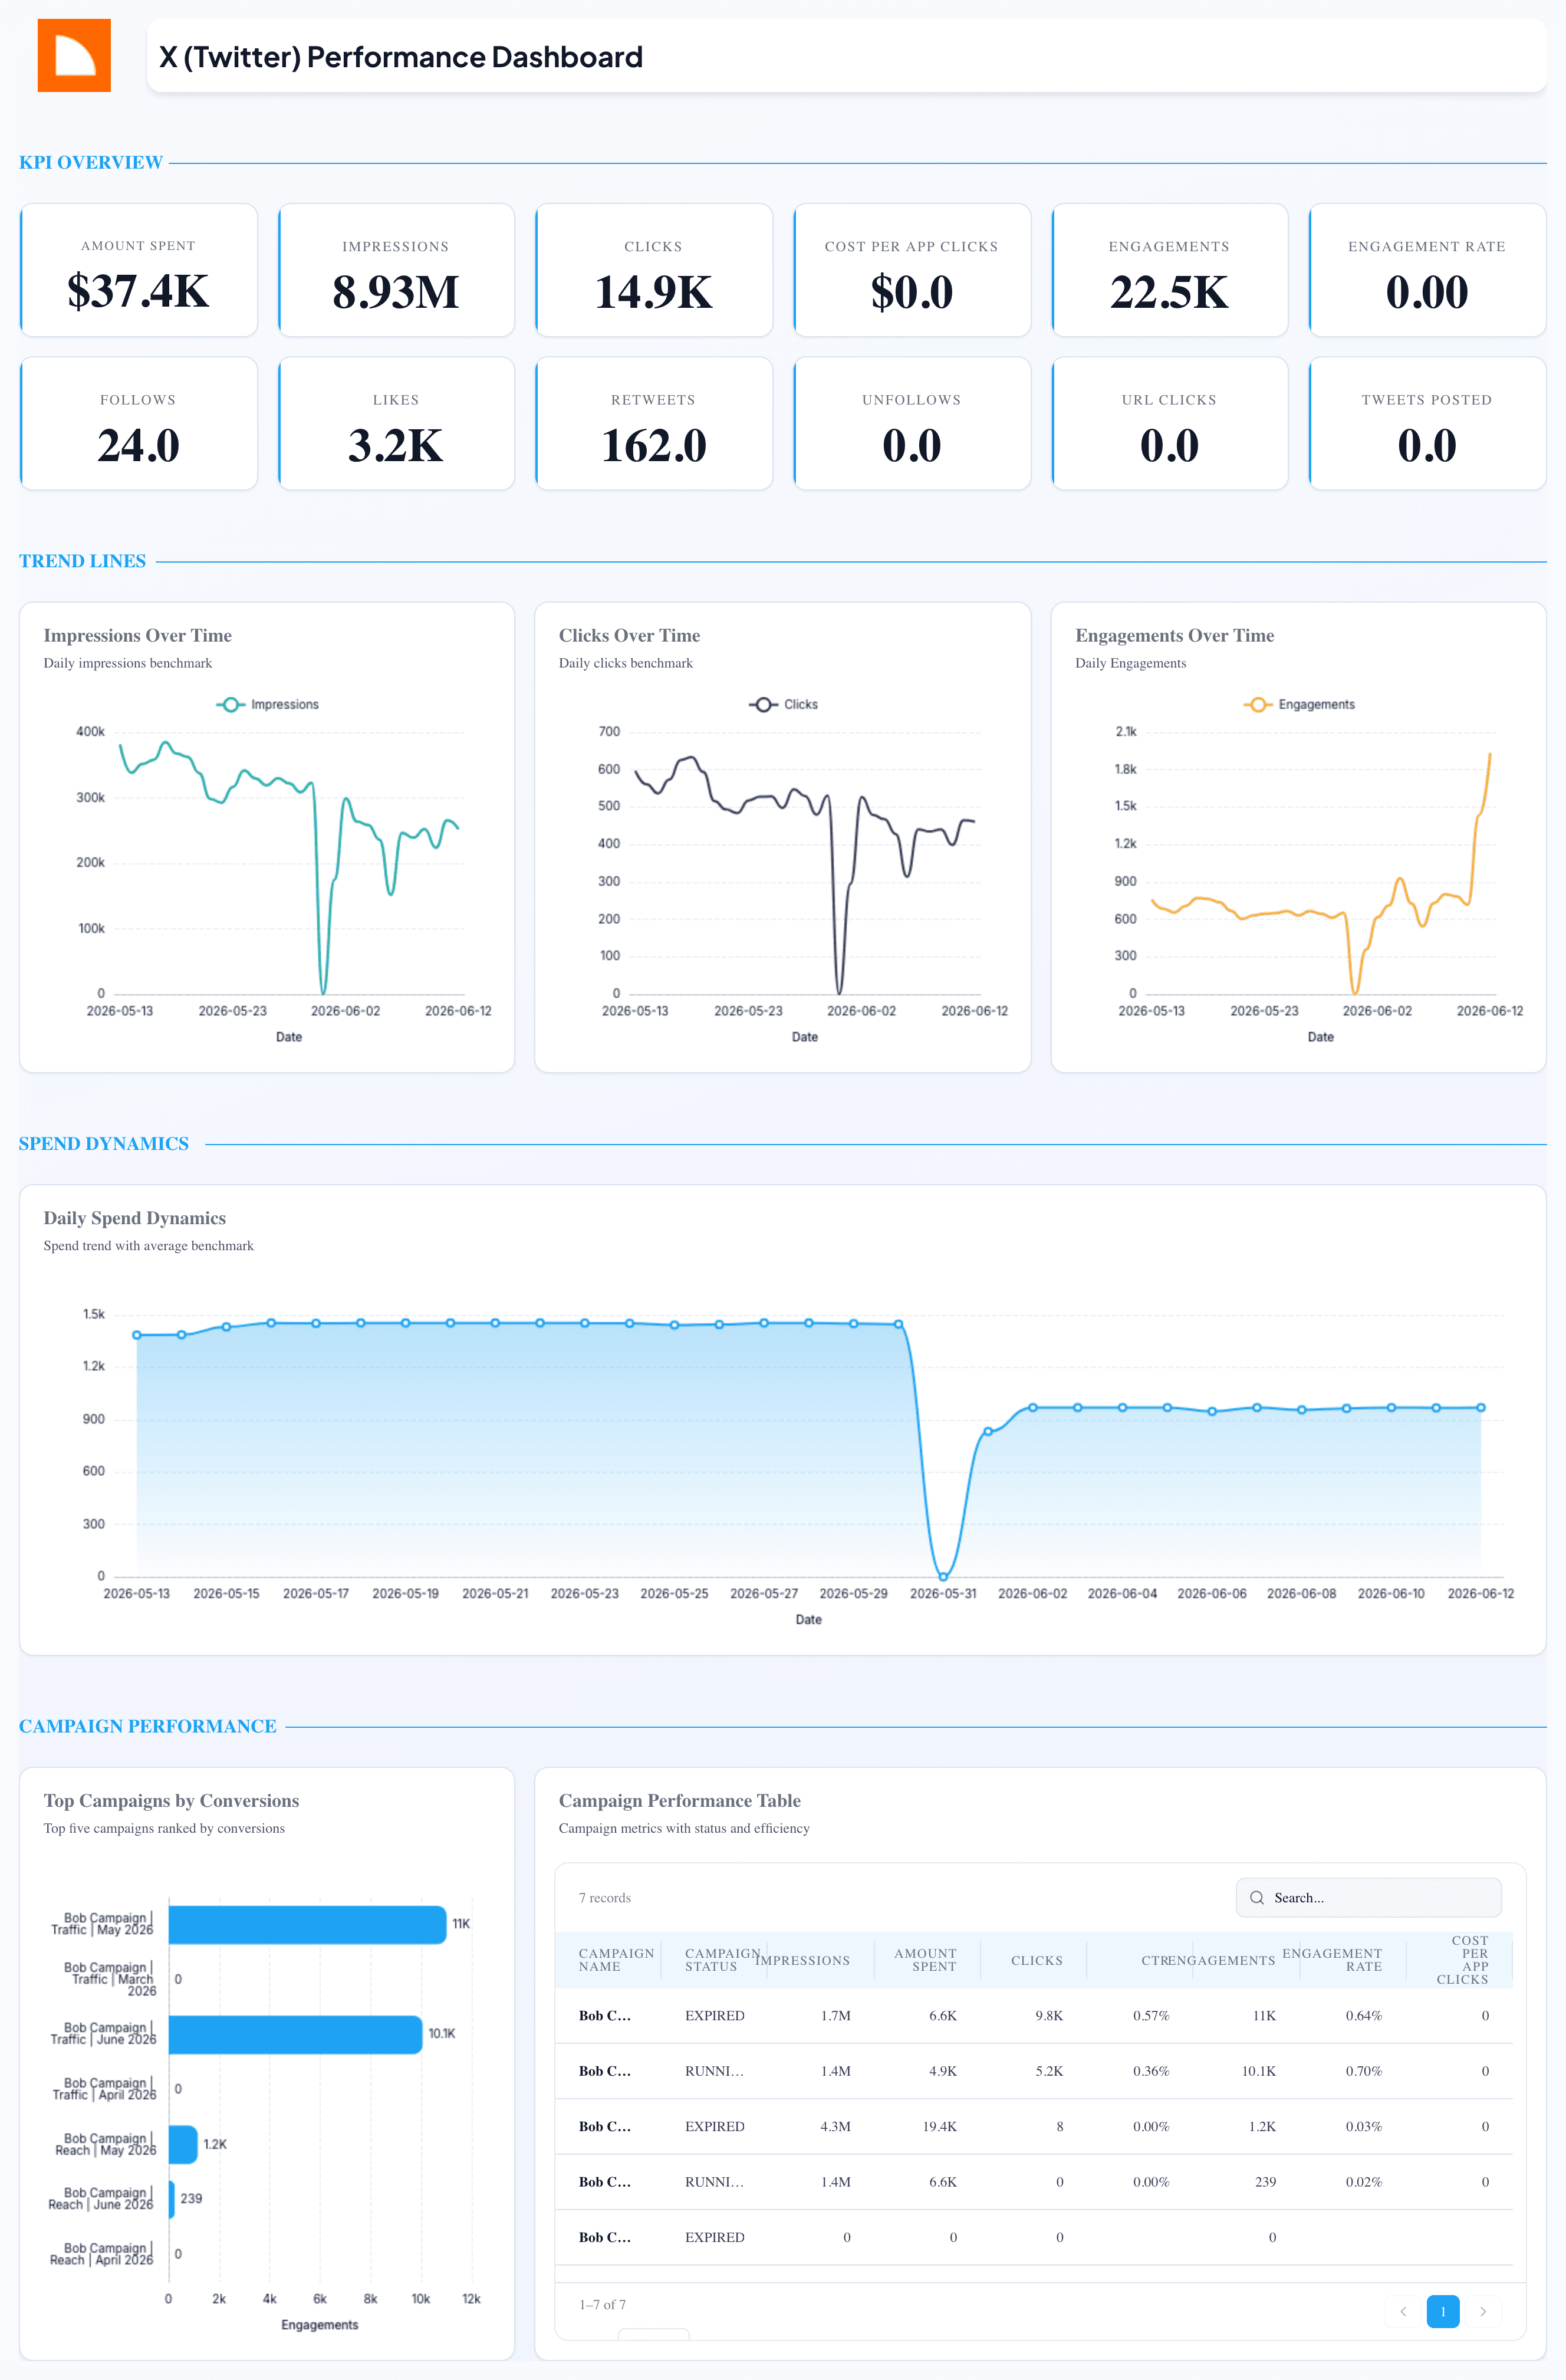Select table row with 9.8K clicks
Viewport: 1566px width, 2380px height.
coord(1034,2015)
